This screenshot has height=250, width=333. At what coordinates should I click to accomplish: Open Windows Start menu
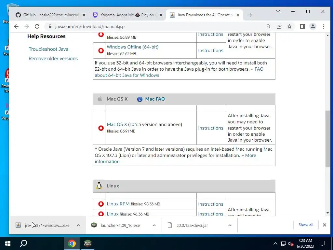(x=8, y=243)
